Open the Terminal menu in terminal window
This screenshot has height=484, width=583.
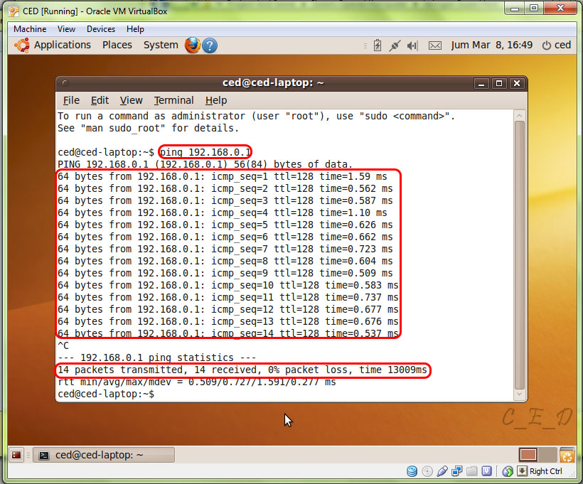pyautogui.click(x=173, y=100)
